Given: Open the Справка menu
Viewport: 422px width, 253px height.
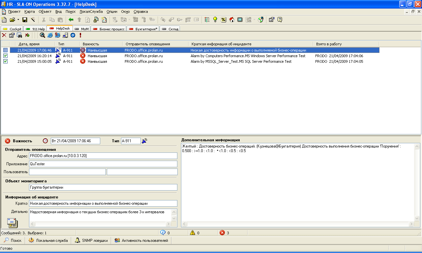Looking at the screenshot, I should (141, 11).
